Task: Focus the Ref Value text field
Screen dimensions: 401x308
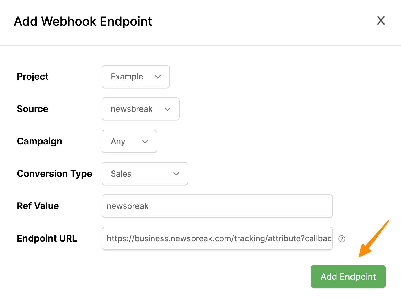Action: pyautogui.click(x=217, y=206)
